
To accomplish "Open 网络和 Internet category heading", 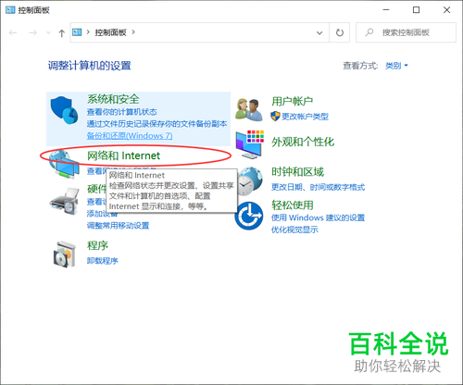I will coord(123,155).
